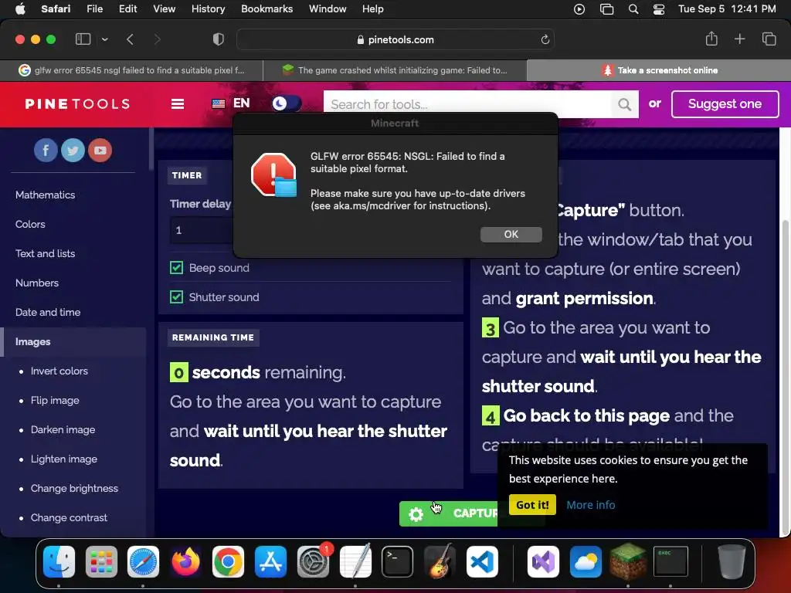Expand the Safari sidebar options chevron
Viewport: 791px width, 593px height.
[x=104, y=39]
